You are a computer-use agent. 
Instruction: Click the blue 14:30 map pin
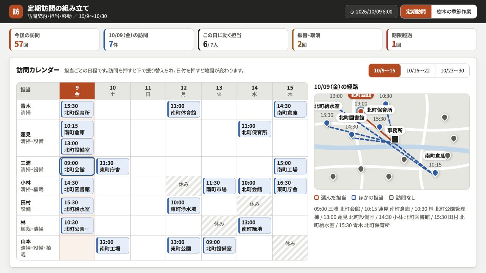pyautogui.click(x=352, y=134)
